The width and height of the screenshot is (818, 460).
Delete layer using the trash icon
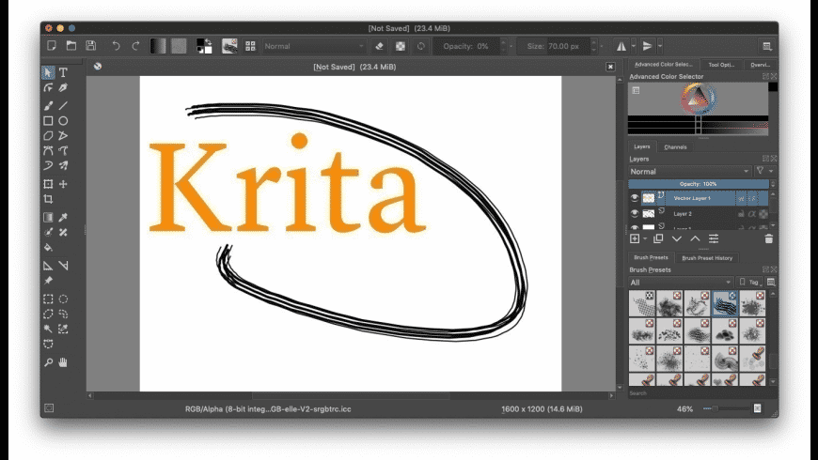pyautogui.click(x=768, y=238)
